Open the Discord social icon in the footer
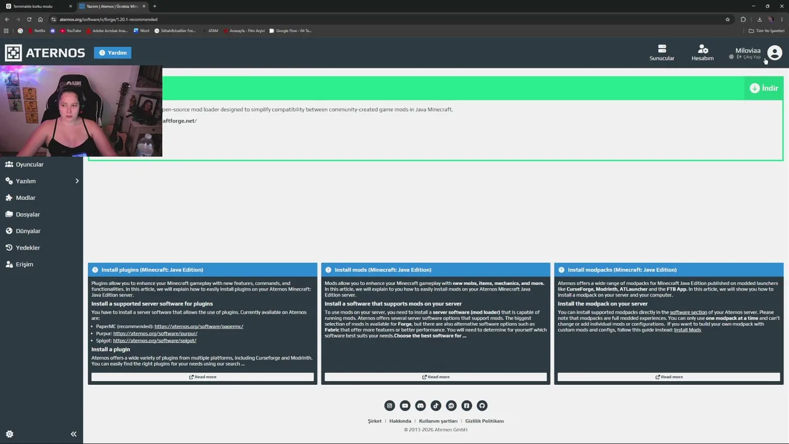The width and height of the screenshot is (789, 444). (x=420, y=406)
